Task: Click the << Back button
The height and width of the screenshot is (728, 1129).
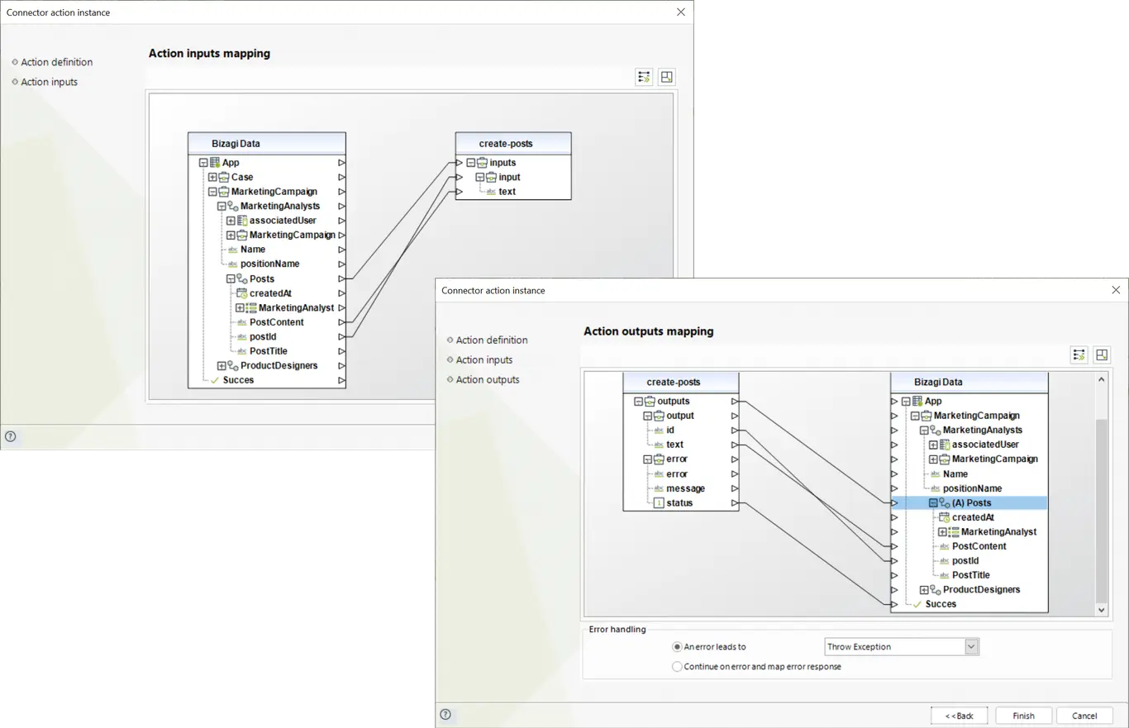Action: pos(959,716)
